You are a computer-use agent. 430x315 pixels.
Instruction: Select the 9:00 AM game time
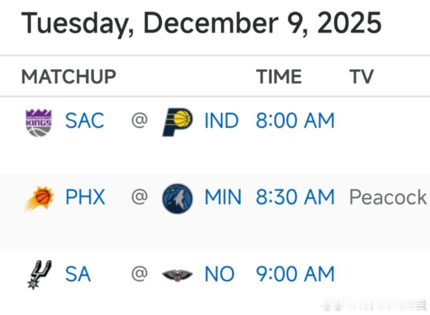click(x=295, y=274)
